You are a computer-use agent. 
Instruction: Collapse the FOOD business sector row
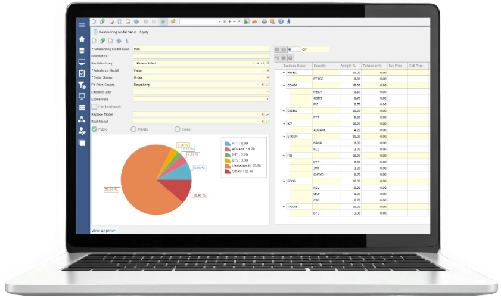click(284, 180)
